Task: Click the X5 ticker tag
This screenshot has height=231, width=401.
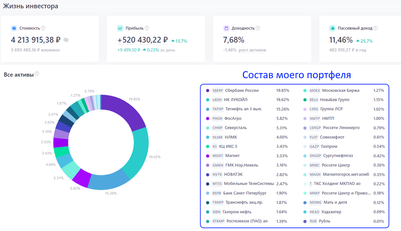Action: (215, 147)
